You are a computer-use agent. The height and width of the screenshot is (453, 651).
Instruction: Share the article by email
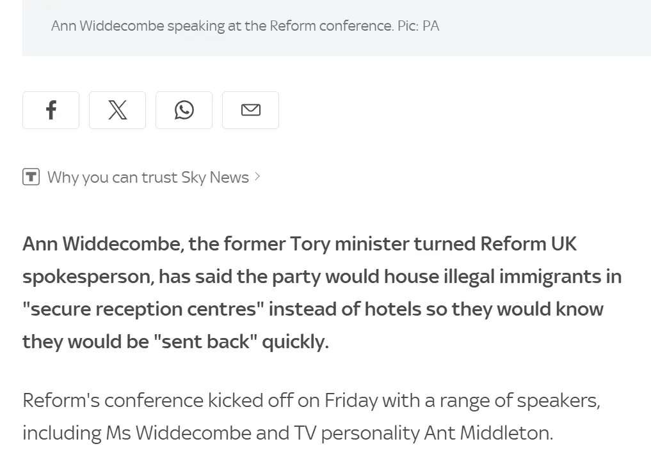click(x=251, y=111)
